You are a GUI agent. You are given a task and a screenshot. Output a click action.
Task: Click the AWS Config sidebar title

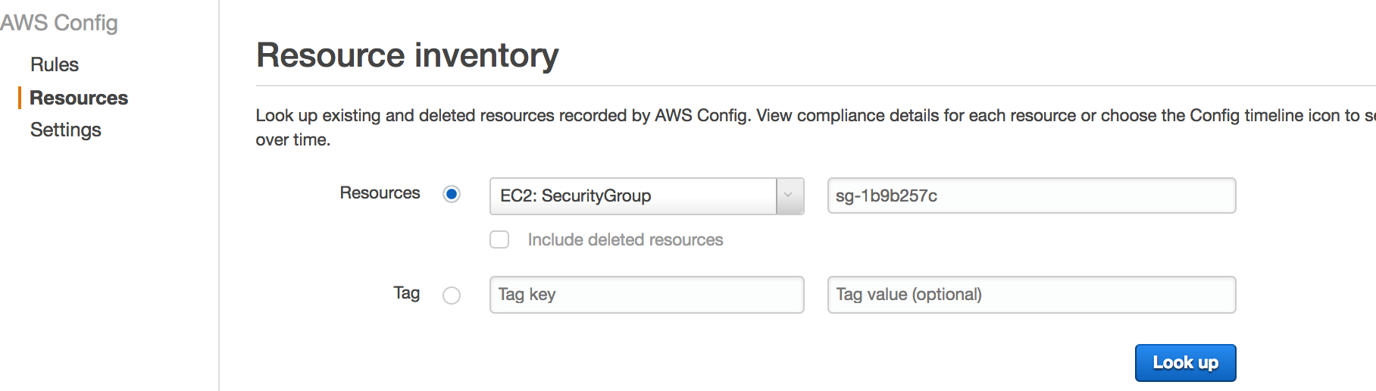59,23
